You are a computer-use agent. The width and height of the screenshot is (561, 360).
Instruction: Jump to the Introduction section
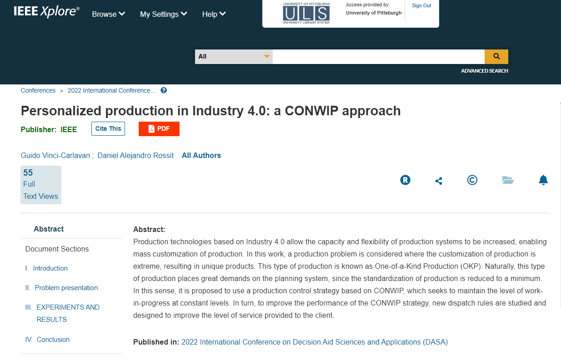(50, 268)
